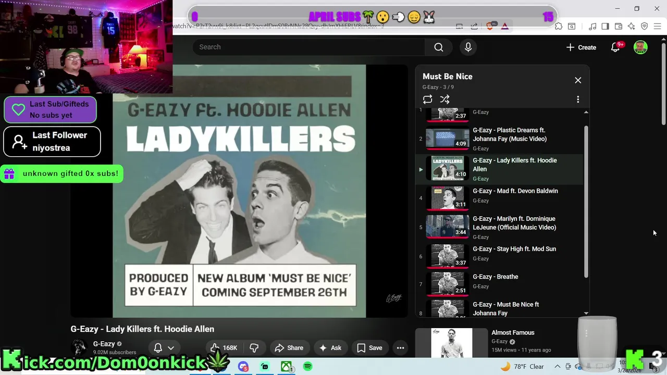The width and height of the screenshot is (667, 375).
Task: Click the Brave Rewards triangle icon
Action: tap(504, 26)
